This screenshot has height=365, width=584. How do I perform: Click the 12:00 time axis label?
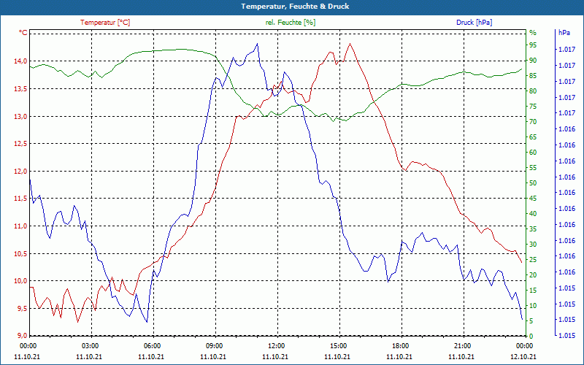click(x=277, y=345)
